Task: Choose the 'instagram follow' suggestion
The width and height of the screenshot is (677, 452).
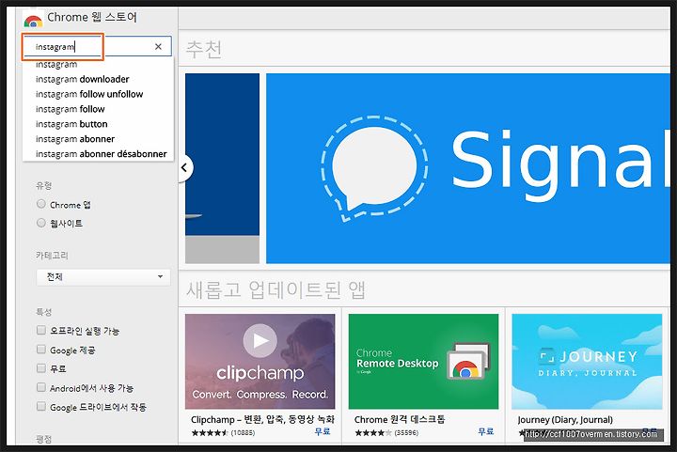Action: pos(70,109)
